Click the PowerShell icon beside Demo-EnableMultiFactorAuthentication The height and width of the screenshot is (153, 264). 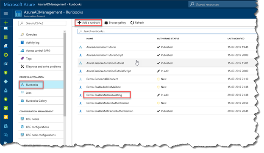[x=81, y=111]
